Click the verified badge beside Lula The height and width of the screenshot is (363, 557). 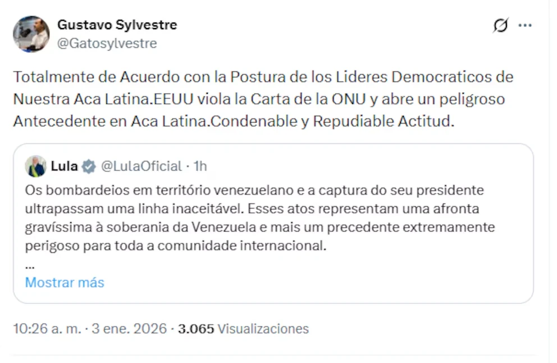(x=88, y=166)
